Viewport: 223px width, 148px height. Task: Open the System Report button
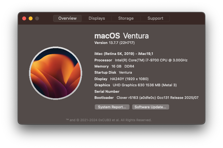coord(112,107)
